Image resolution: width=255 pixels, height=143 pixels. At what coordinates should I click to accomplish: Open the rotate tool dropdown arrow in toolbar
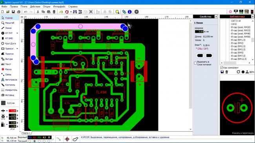tap(71, 12)
